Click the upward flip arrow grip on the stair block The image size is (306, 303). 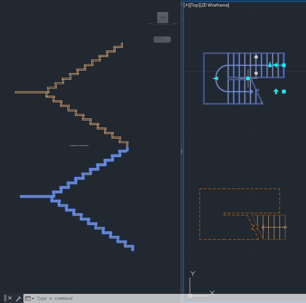(276, 91)
